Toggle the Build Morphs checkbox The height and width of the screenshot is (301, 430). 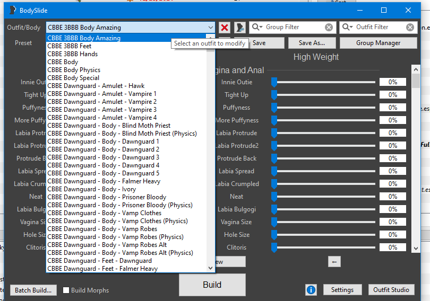click(x=66, y=290)
